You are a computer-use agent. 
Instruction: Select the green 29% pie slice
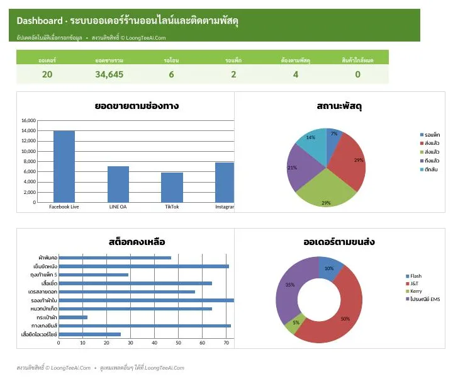click(x=326, y=190)
